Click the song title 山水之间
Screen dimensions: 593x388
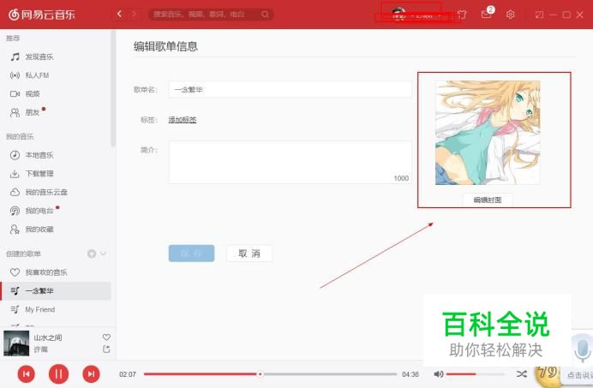pyautogui.click(x=48, y=337)
